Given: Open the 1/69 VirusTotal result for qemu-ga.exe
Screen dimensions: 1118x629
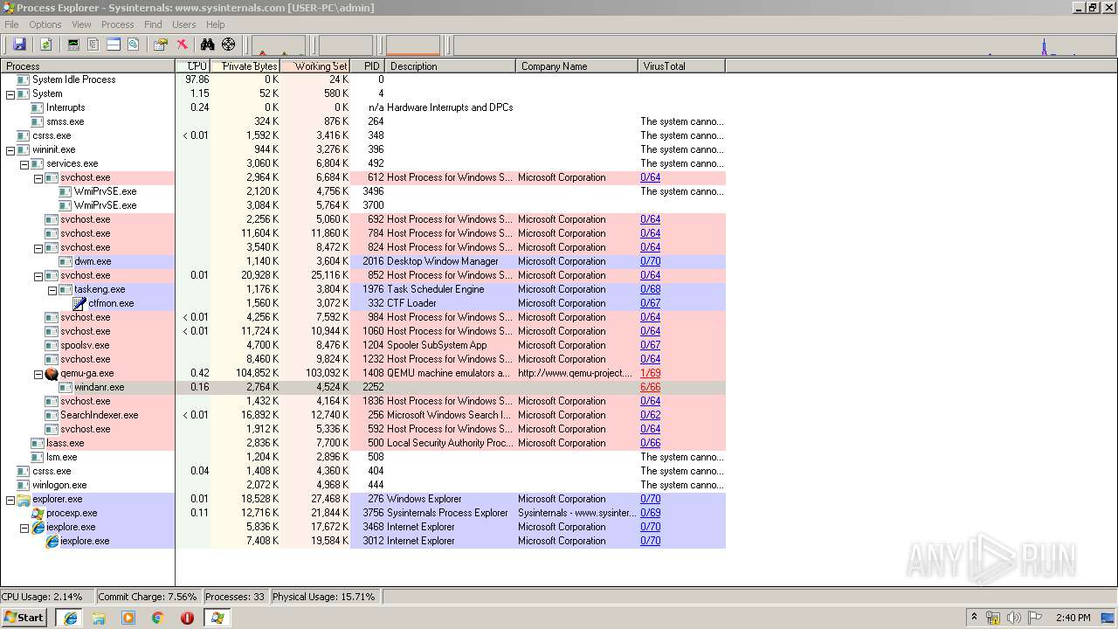Looking at the screenshot, I should pos(650,373).
